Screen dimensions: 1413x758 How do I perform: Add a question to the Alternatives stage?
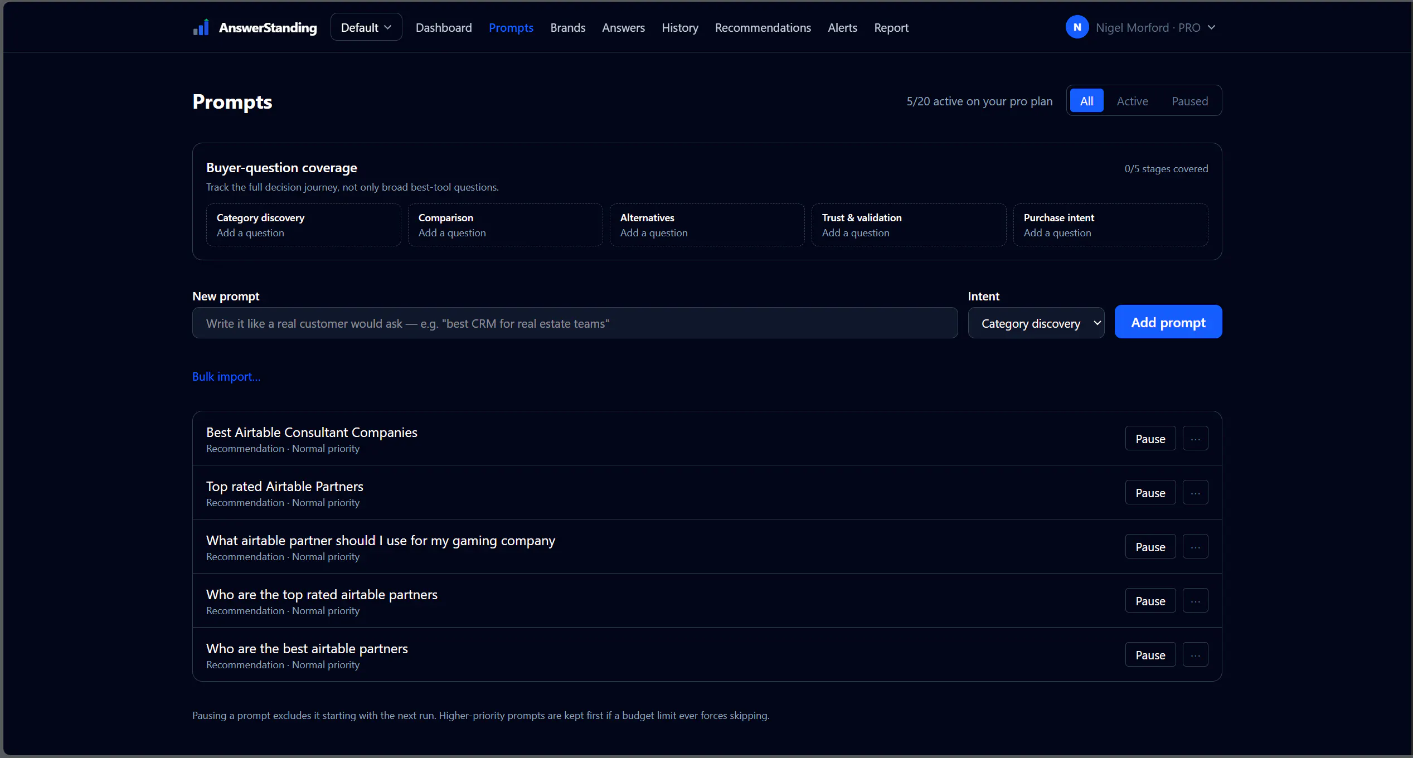(x=707, y=225)
